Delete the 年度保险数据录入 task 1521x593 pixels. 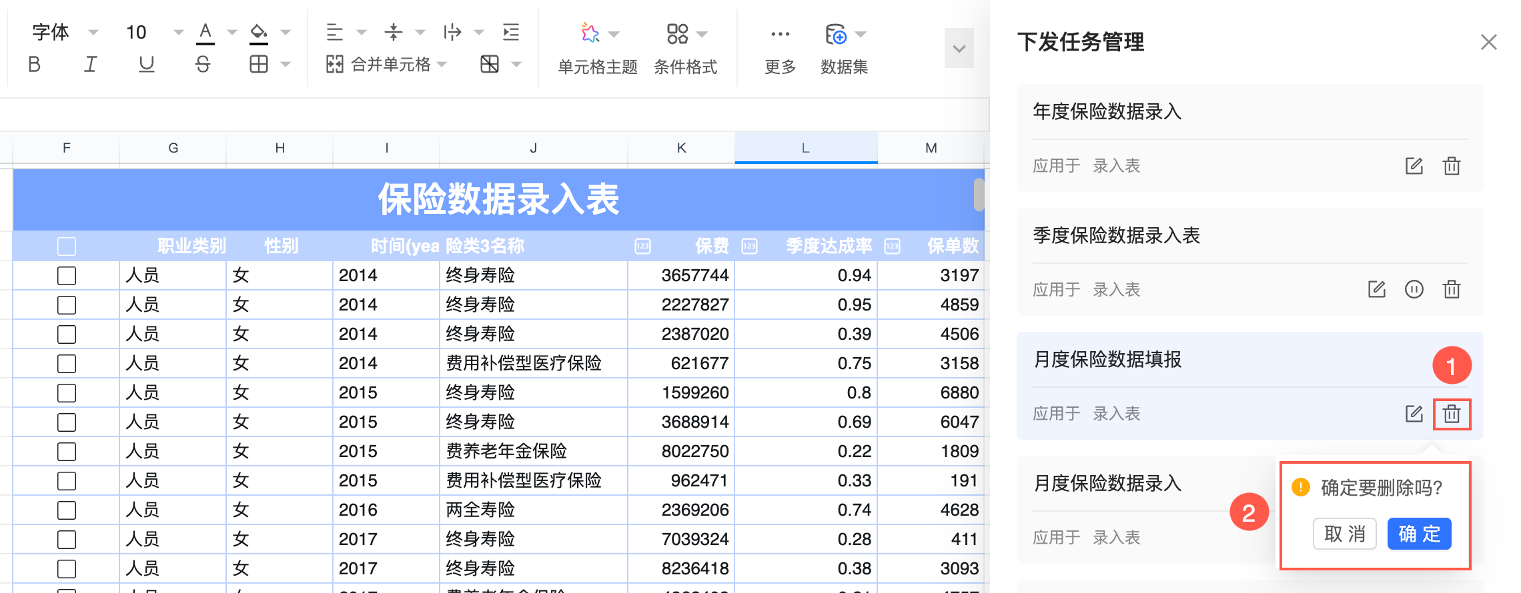tap(1452, 166)
